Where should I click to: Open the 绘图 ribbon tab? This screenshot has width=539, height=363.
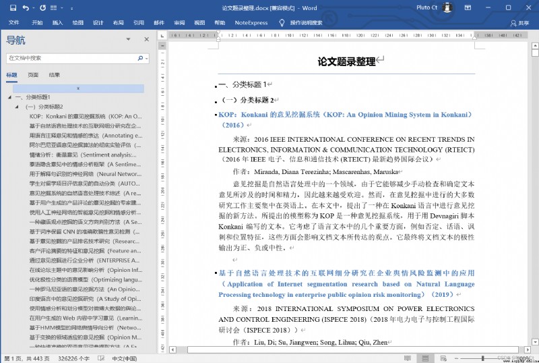coord(77,23)
